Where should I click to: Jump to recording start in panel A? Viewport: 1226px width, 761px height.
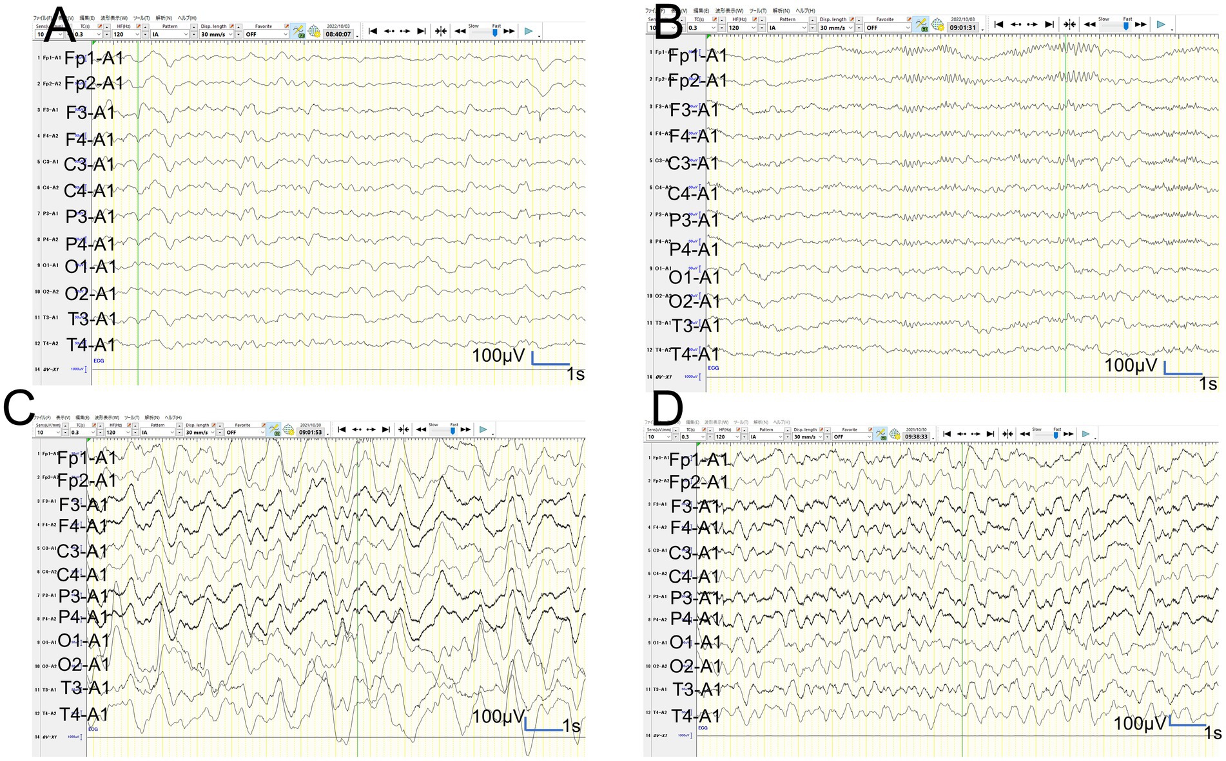373,31
